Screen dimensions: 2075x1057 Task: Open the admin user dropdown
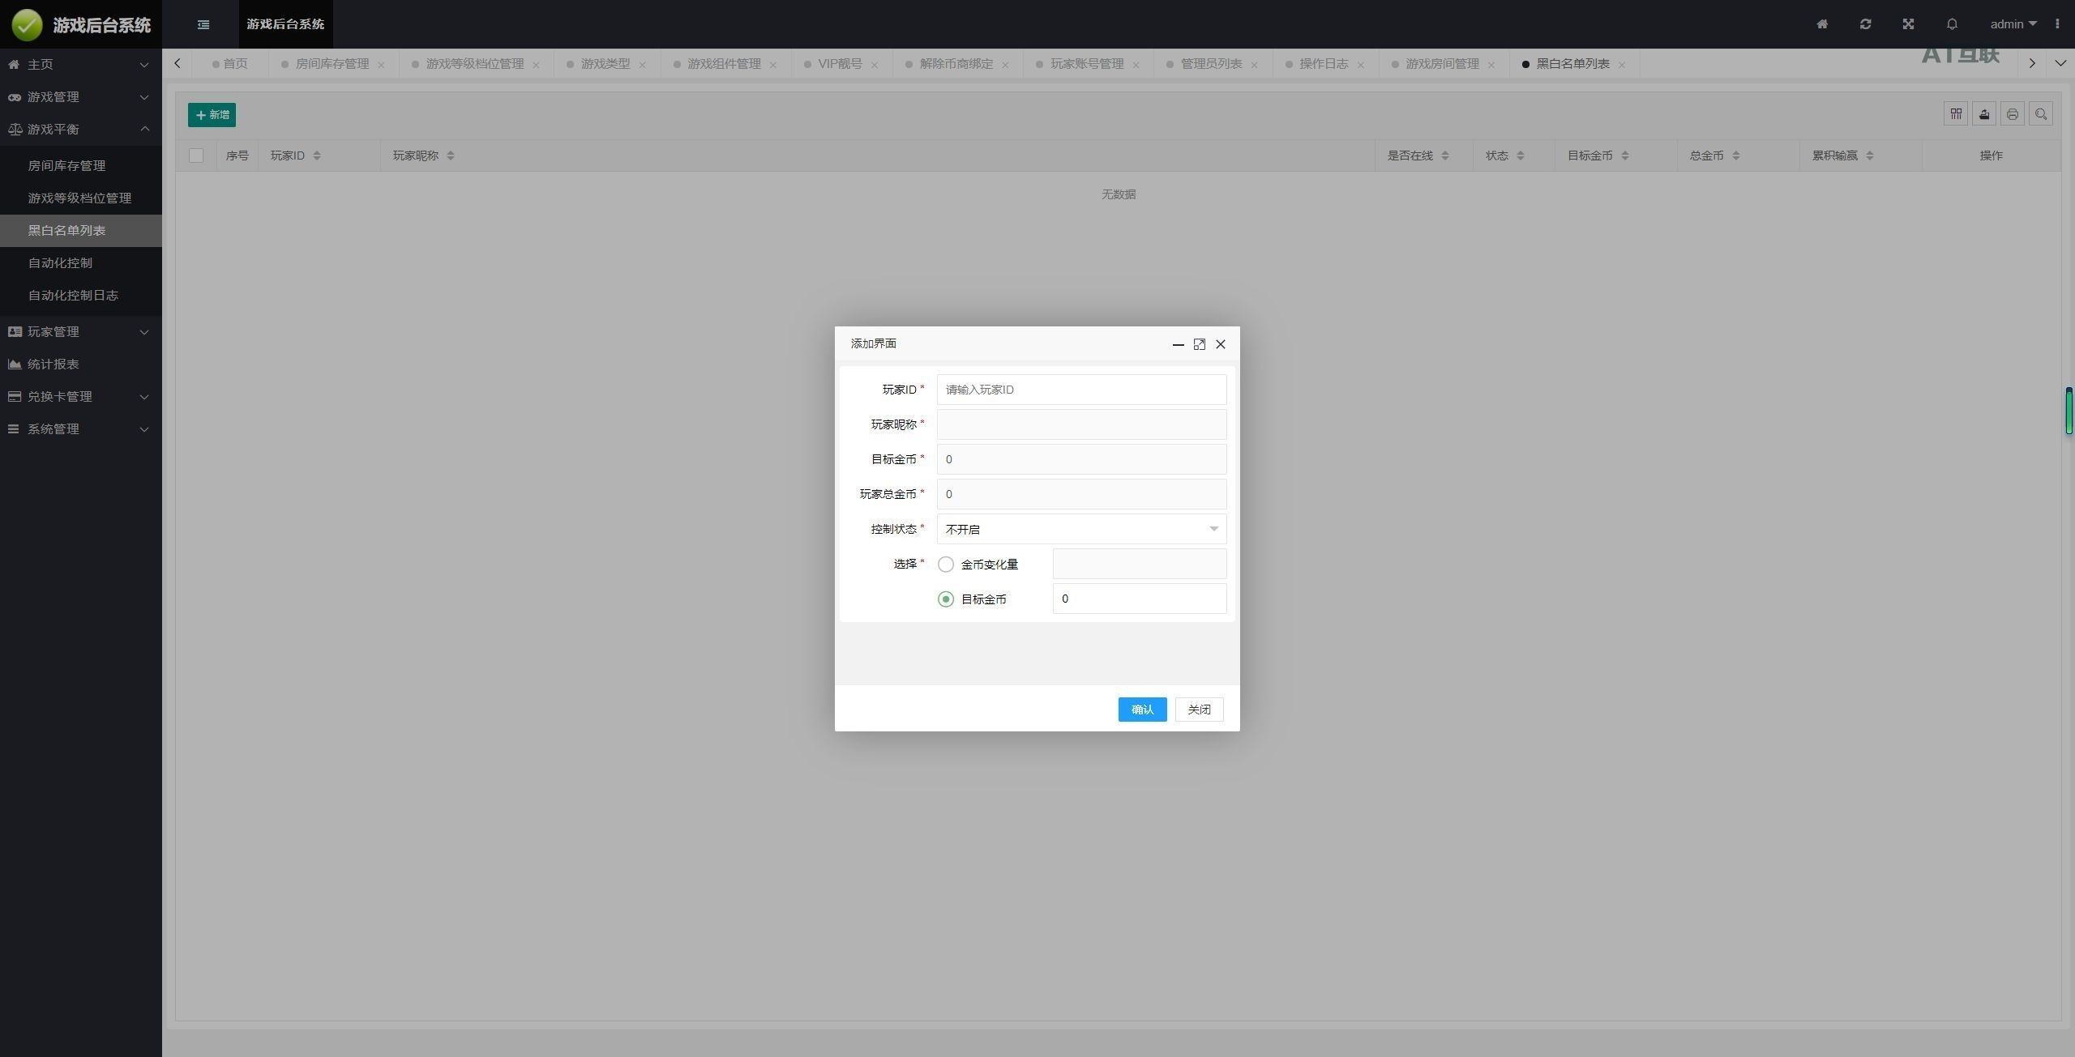coord(2013,24)
